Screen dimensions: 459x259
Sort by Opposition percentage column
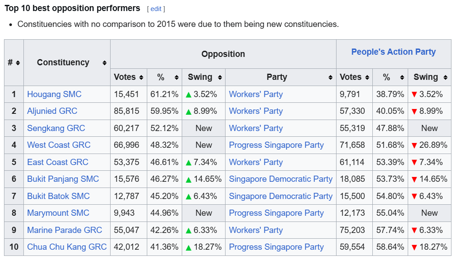pyautogui.click(x=176, y=77)
